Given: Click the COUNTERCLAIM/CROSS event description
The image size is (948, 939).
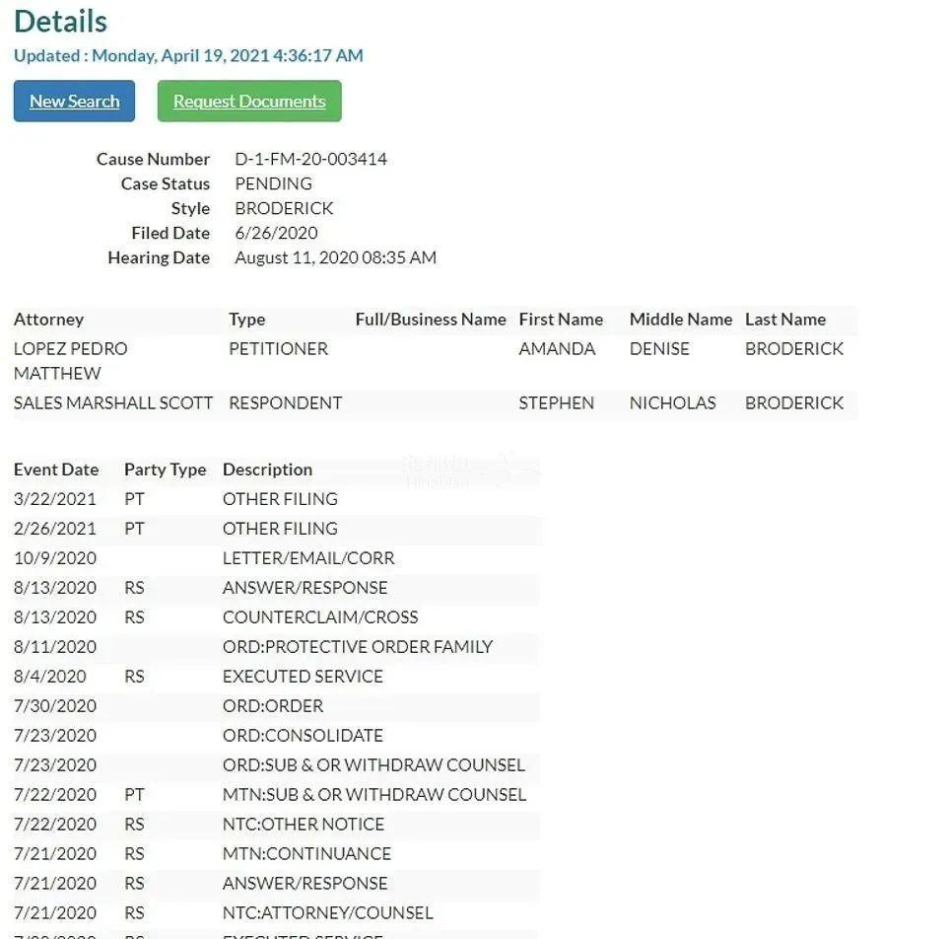Looking at the screenshot, I should [320, 617].
